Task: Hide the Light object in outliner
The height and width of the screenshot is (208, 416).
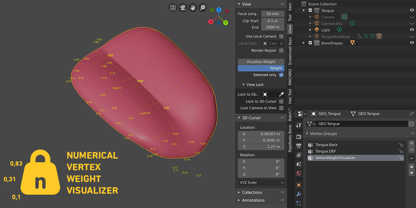Action: tap(412, 30)
